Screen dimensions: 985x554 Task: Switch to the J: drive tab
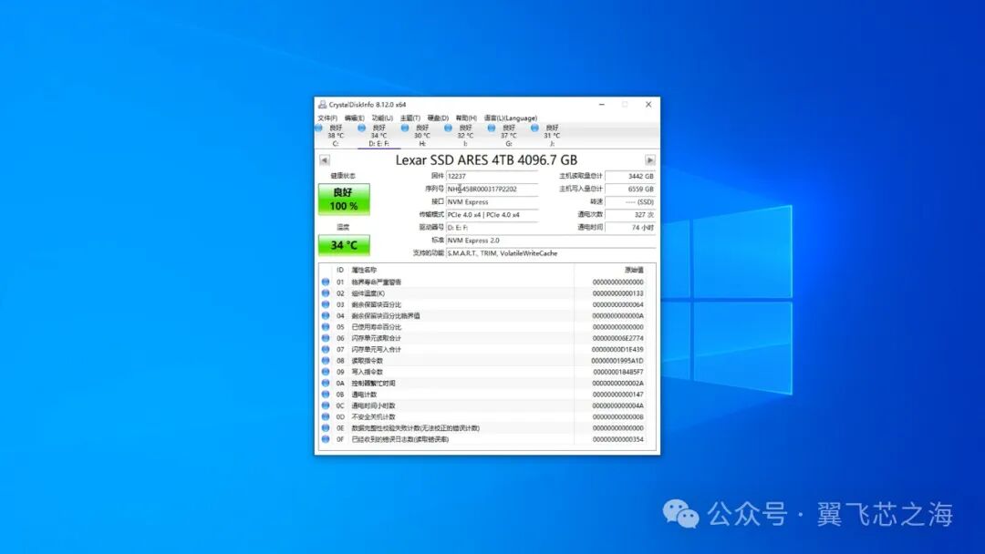[552, 136]
